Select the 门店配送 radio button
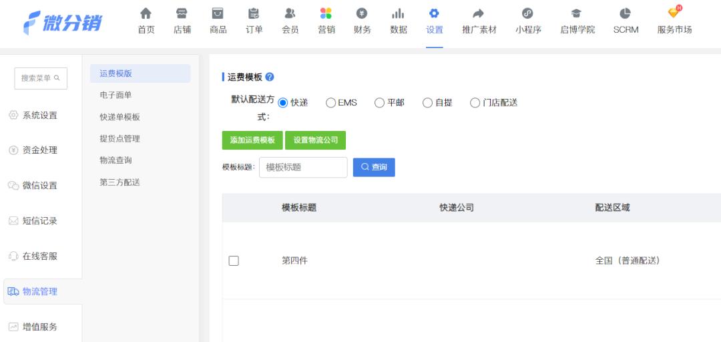This screenshot has height=342, width=721. [x=475, y=103]
